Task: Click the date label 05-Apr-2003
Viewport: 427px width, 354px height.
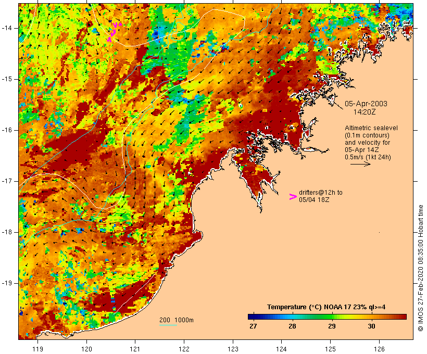Action: pos(366,104)
